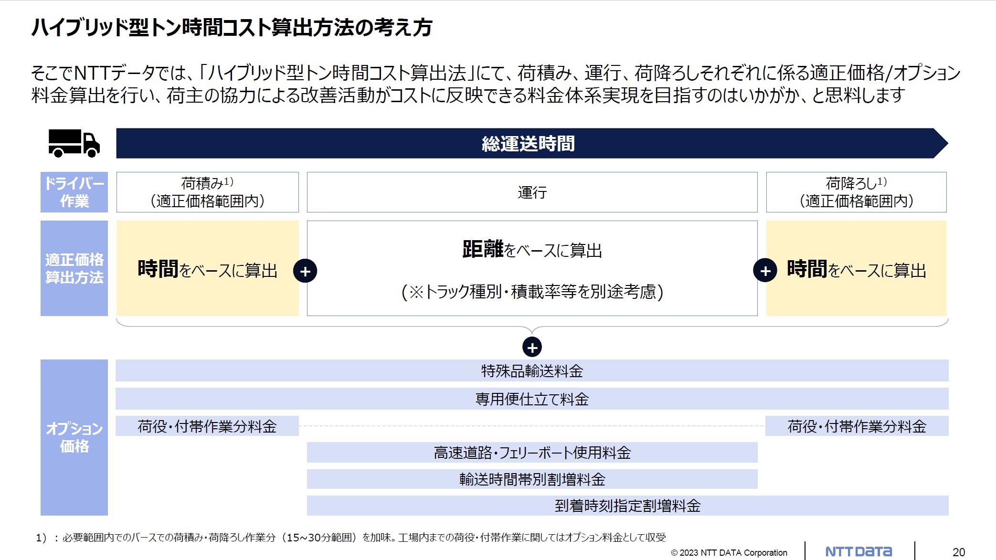Select the right 荷役・付帯作業分料金 bar

pyautogui.click(x=857, y=426)
